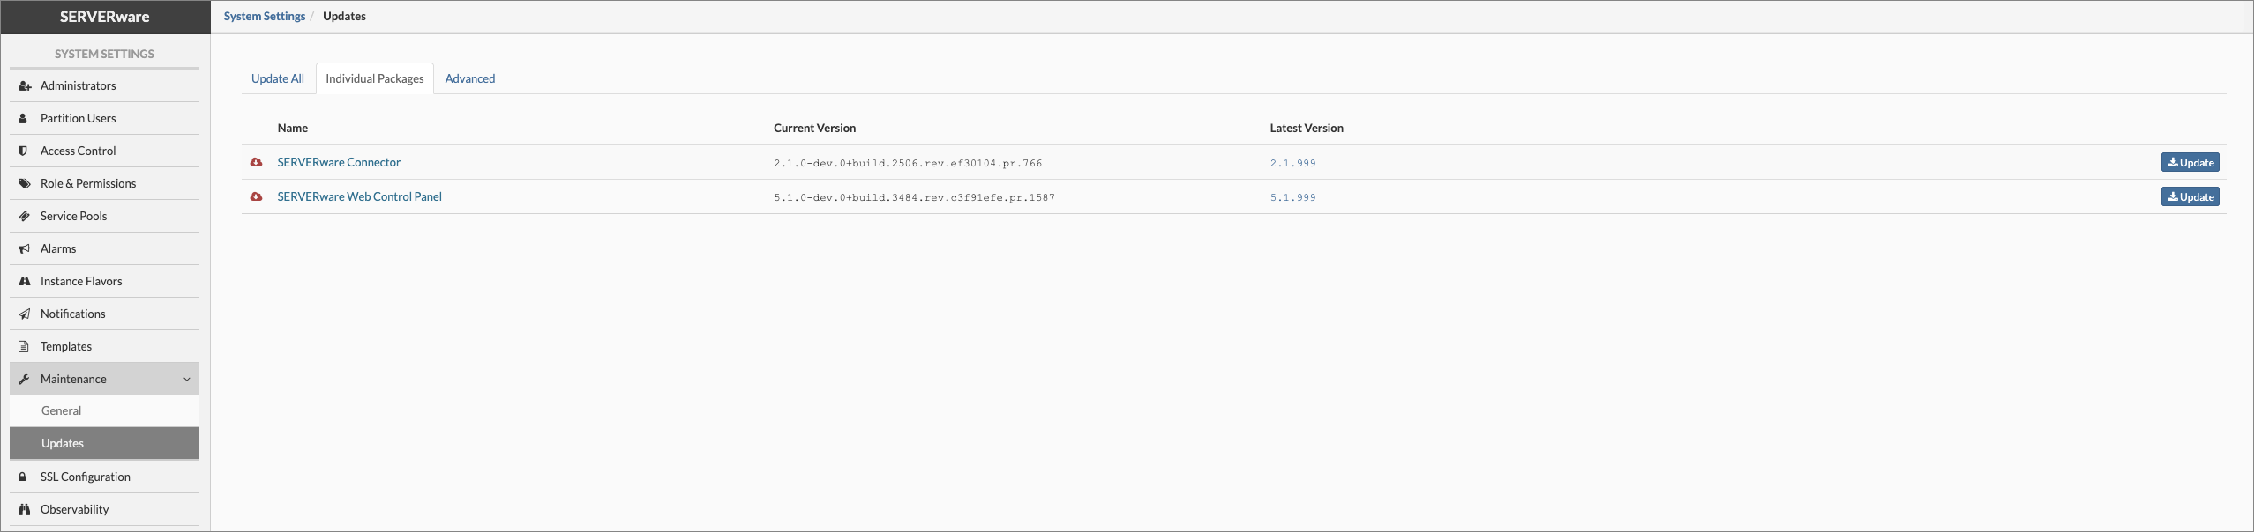This screenshot has height=532, width=2254.
Task: Go to Observability page
Action: 104,510
